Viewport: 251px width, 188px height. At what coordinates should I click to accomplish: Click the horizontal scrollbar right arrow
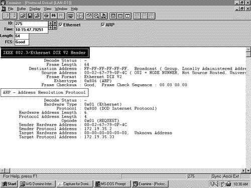point(244,170)
